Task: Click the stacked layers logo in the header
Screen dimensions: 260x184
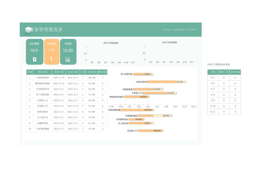Action: (x=28, y=30)
